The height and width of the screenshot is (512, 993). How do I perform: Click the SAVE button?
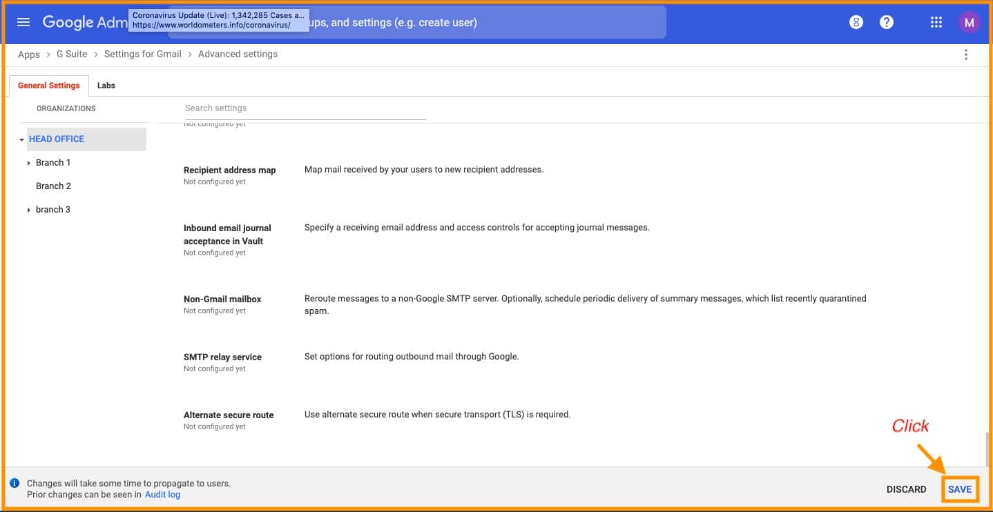pyautogui.click(x=959, y=489)
